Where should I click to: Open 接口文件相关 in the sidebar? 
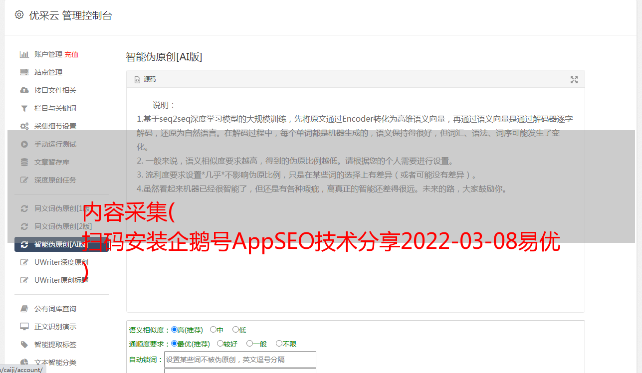pos(55,90)
